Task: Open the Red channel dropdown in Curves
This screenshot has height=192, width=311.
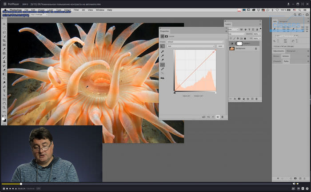Action: pos(191,46)
